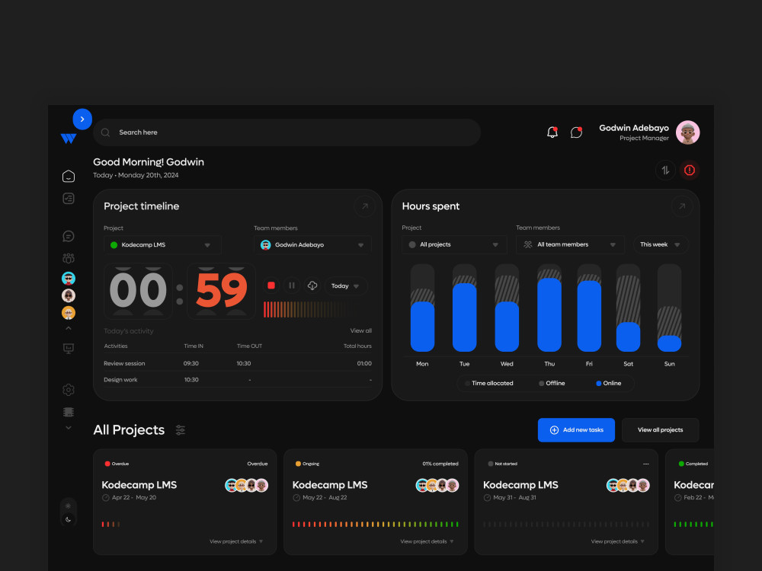Image resolution: width=762 pixels, height=571 pixels.
Task: Select the orange avatar in sidebar
Action: (69, 313)
